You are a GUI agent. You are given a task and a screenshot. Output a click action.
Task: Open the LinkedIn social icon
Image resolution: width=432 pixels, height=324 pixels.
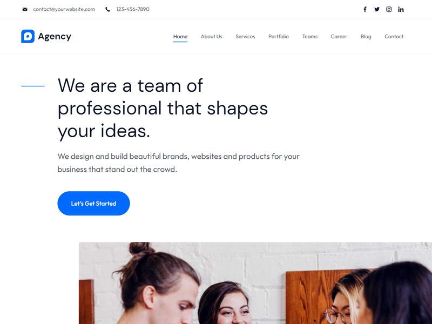click(401, 9)
